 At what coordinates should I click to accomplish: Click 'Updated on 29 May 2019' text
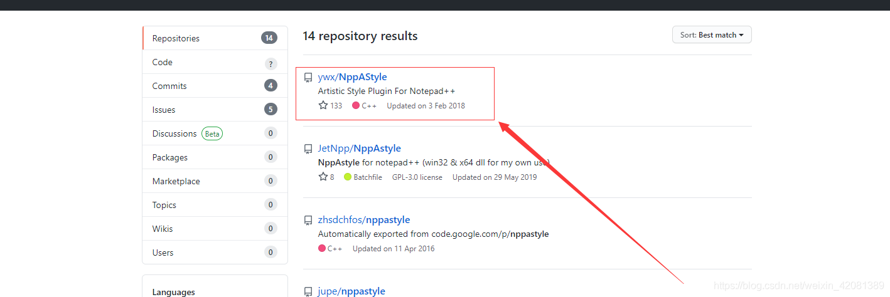coord(495,177)
